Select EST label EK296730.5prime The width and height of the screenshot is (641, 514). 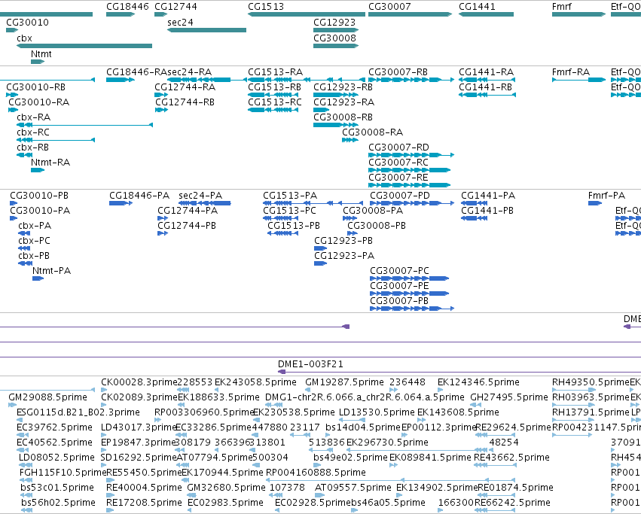[387, 443]
